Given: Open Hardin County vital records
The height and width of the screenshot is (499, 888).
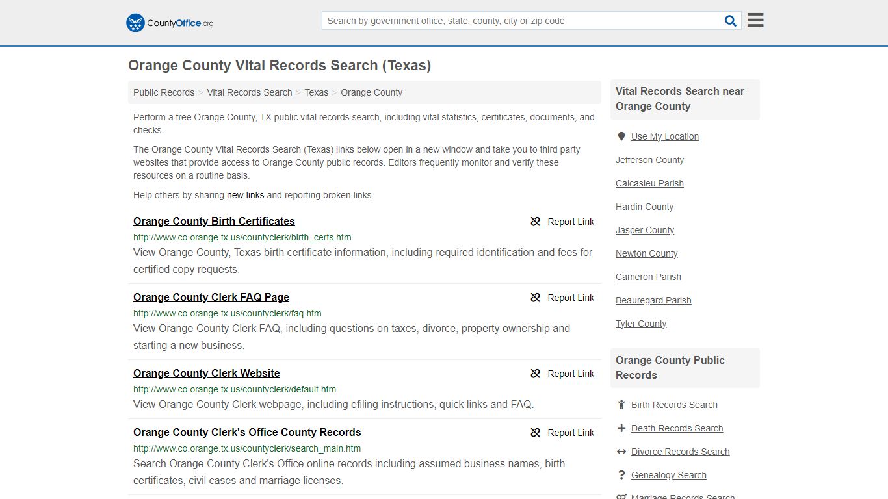Looking at the screenshot, I should [x=645, y=207].
